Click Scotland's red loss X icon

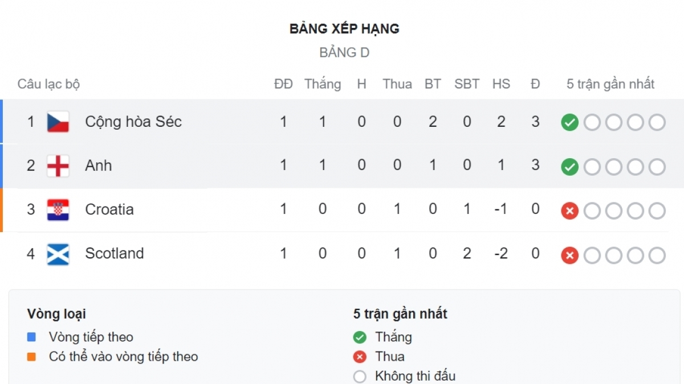pyautogui.click(x=569, y=255)
